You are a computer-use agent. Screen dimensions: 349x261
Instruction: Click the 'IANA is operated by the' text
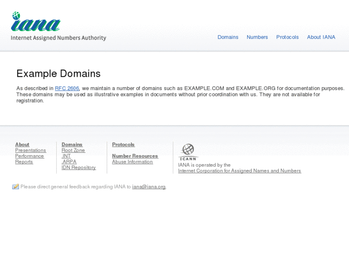(x=204, y=165)
